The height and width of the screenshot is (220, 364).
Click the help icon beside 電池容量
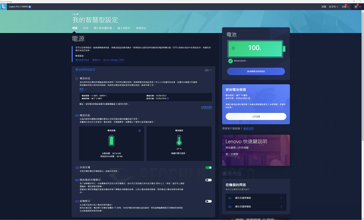(x=139, y=130)
